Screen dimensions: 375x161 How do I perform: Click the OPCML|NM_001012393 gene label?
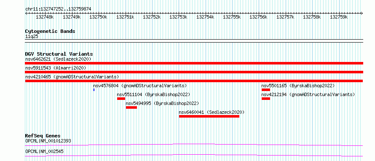coord(48,141)
